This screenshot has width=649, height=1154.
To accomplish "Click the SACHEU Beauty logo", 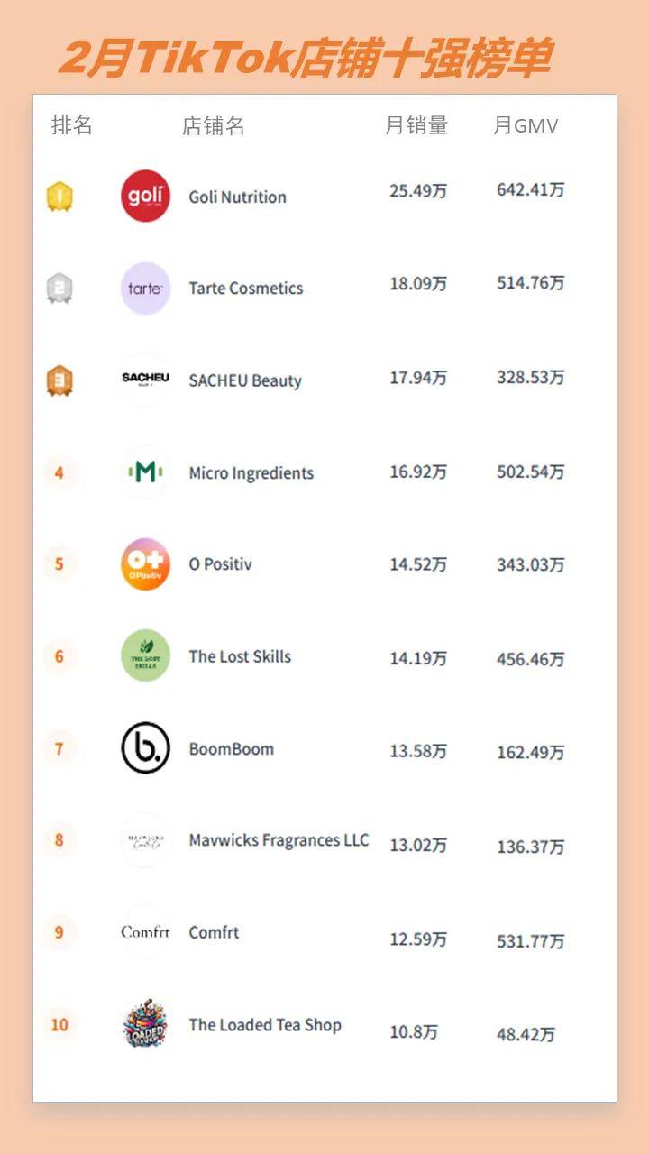I will click(x=145, y=380).
